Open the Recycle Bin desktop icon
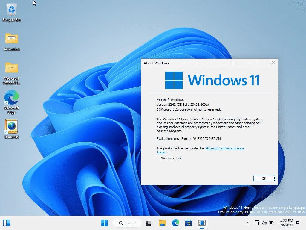Image resolution: width=306 pixels, height=230 pixels. (x=12, y=13)
